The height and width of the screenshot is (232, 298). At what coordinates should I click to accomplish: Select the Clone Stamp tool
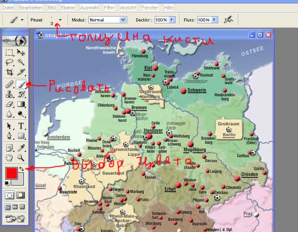tap(9, 94)
